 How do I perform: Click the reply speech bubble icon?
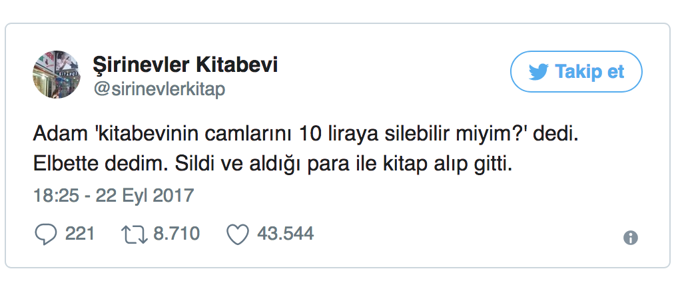pos(45,234)
